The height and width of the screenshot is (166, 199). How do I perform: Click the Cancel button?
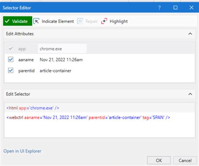(185, 160)
